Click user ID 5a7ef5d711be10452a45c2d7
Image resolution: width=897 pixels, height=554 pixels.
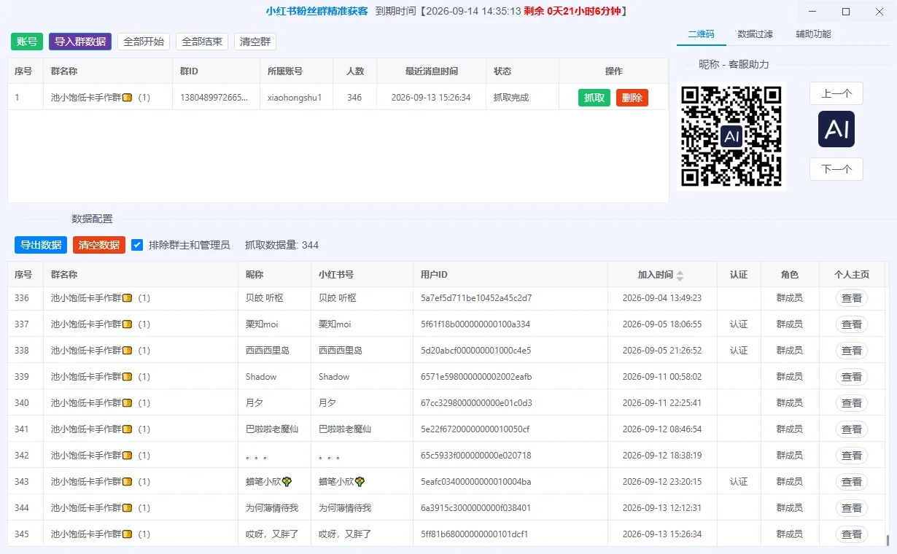pyautogui.click(x=476, y=298)
